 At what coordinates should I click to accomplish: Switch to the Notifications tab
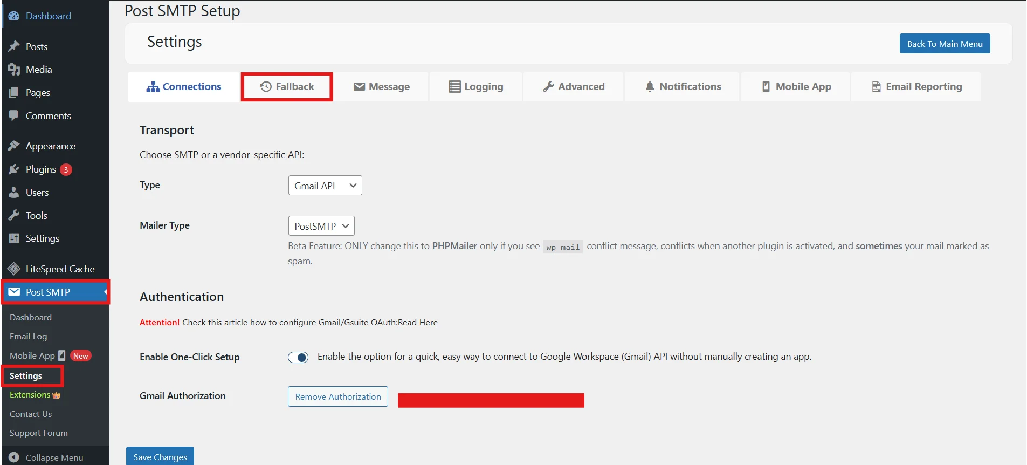coord(683,87)
